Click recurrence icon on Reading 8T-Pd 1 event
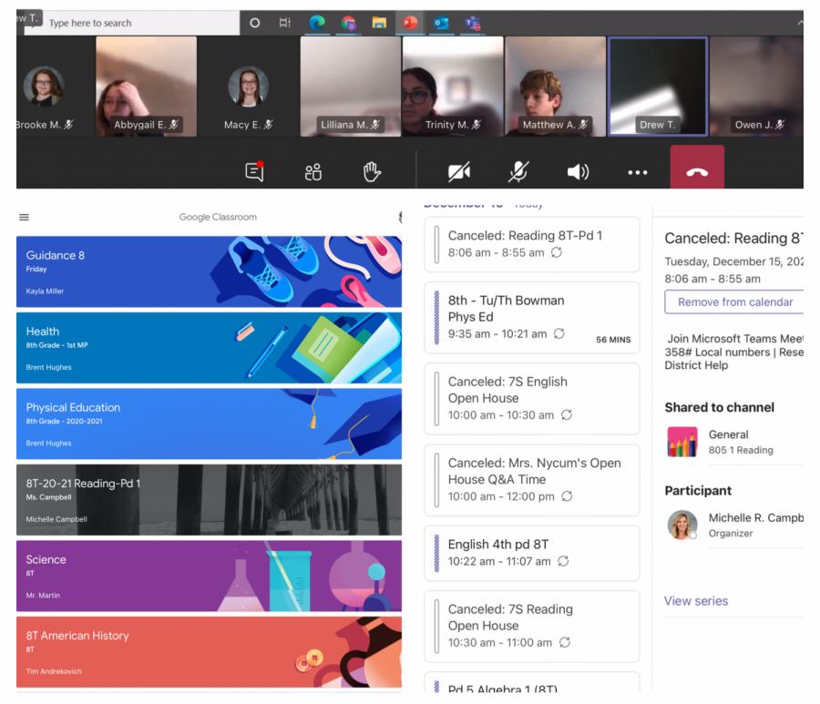Viewport: 820px width, 704px height. tap(557, 252)
